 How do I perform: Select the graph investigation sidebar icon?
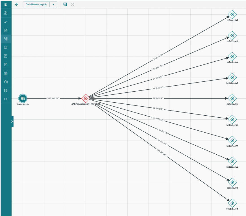(6, 39)
